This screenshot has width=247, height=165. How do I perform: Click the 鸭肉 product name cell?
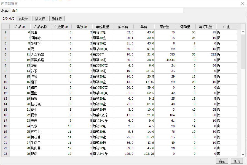tap(41, 154)
